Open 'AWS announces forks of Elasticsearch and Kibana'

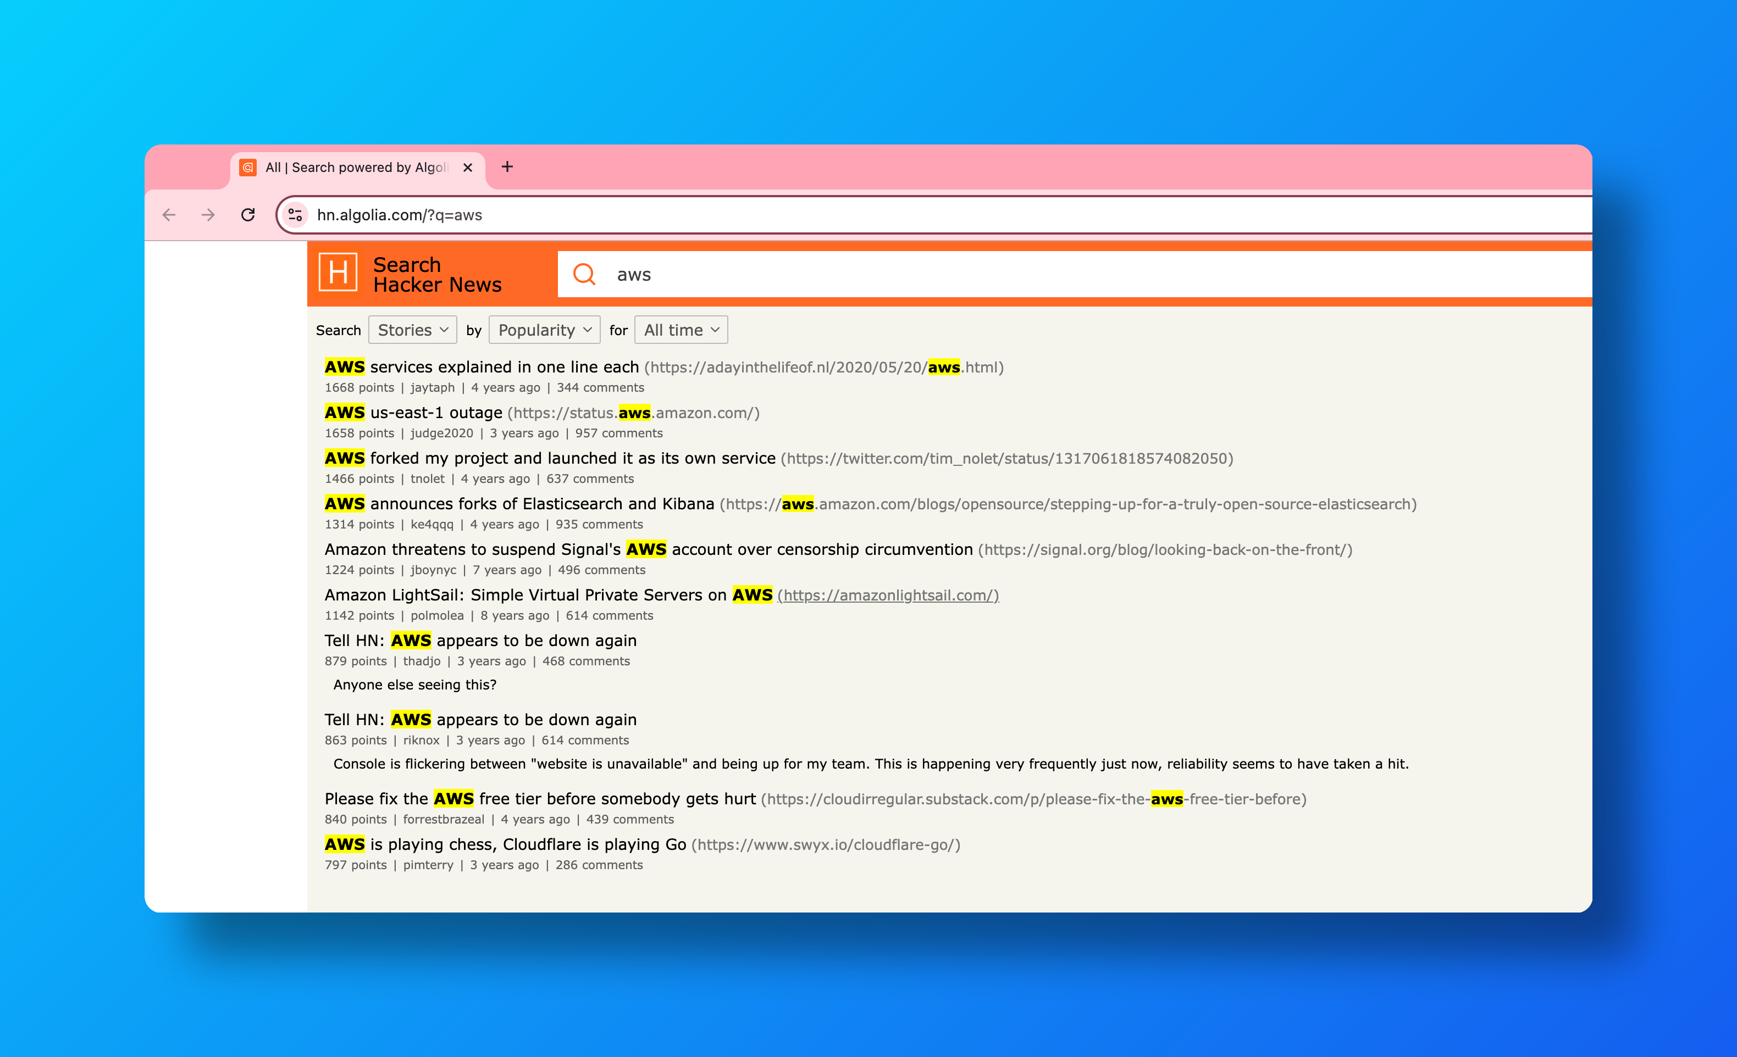pos(519,504)
